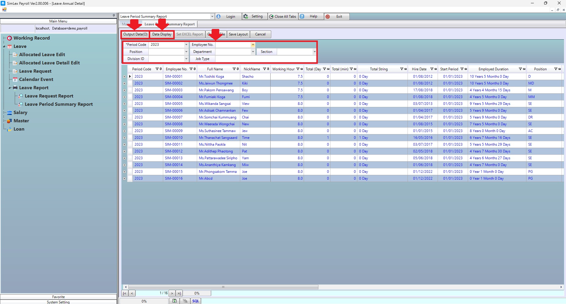The image size is (566, 304).
Task: Select row checkbox for SIM-00003
Action: [130, 90]
